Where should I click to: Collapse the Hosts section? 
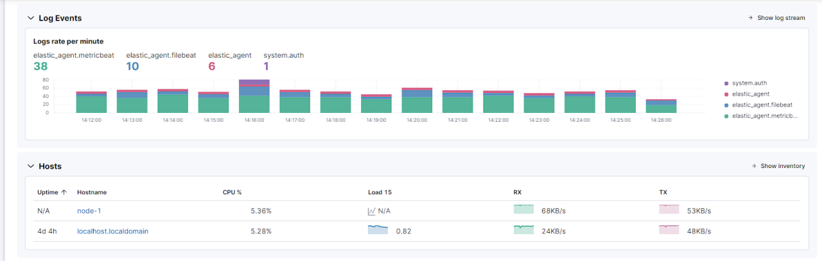[x=30, y=166]
